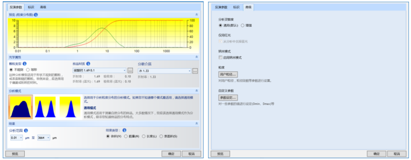Select the single narrow peak analysis mode icon

[71, 107]
